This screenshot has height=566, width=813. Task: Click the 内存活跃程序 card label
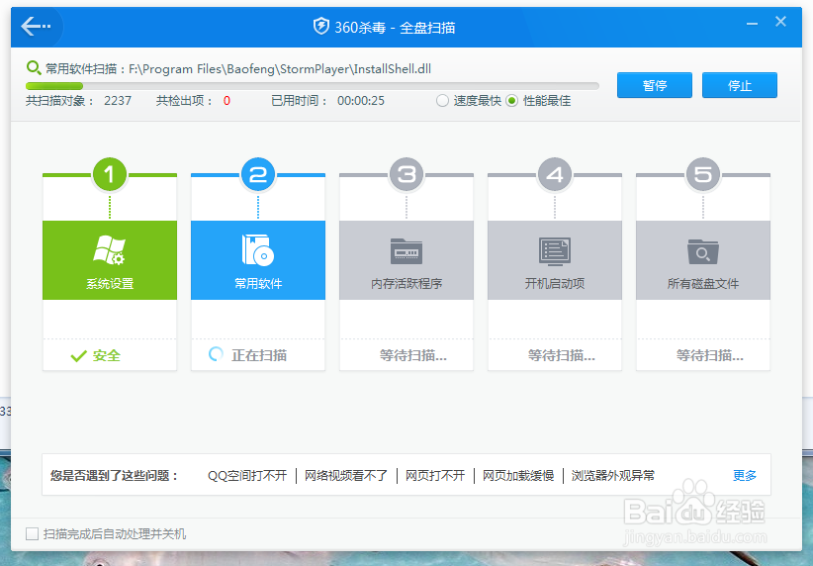point(406,284)
